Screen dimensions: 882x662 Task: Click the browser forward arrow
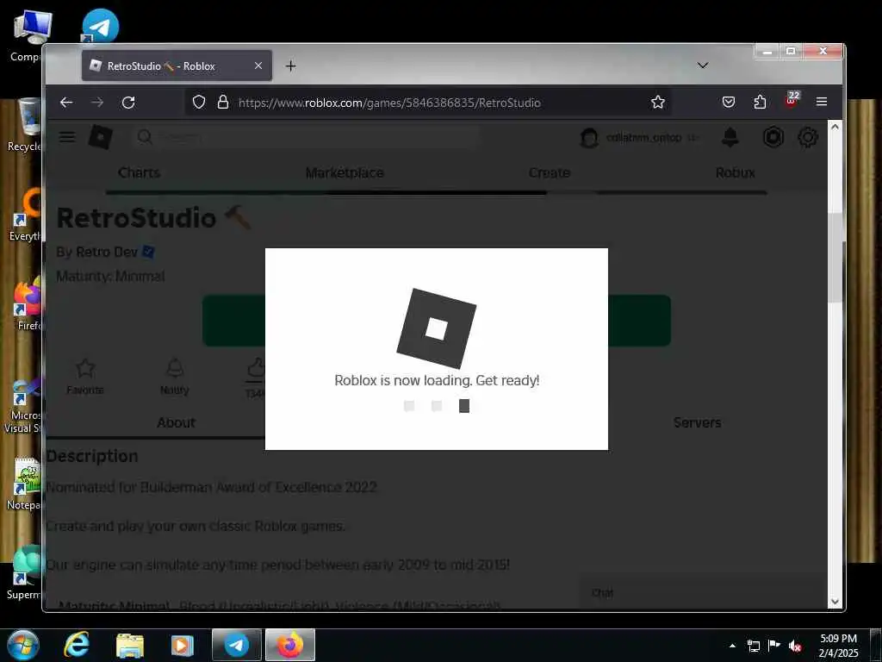[97, 103]
